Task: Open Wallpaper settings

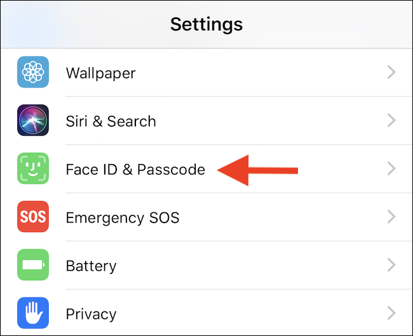Action: (100, 72)
